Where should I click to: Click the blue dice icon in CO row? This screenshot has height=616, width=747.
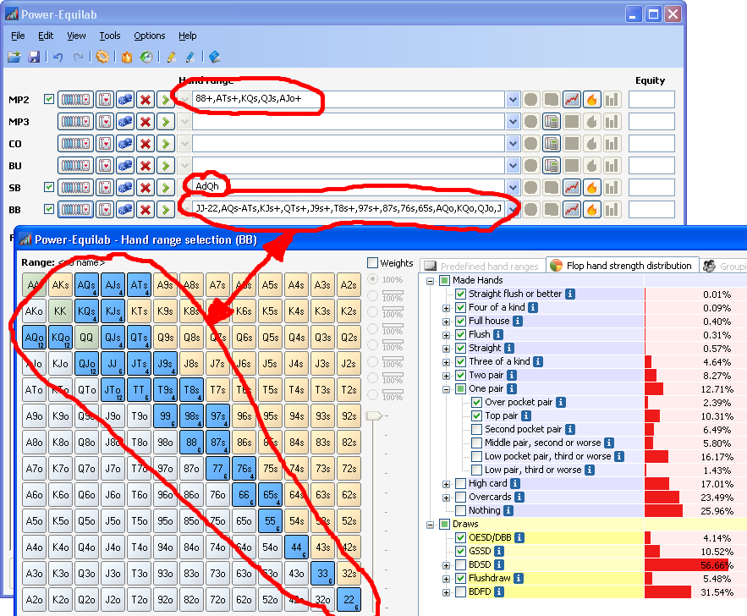125,144
